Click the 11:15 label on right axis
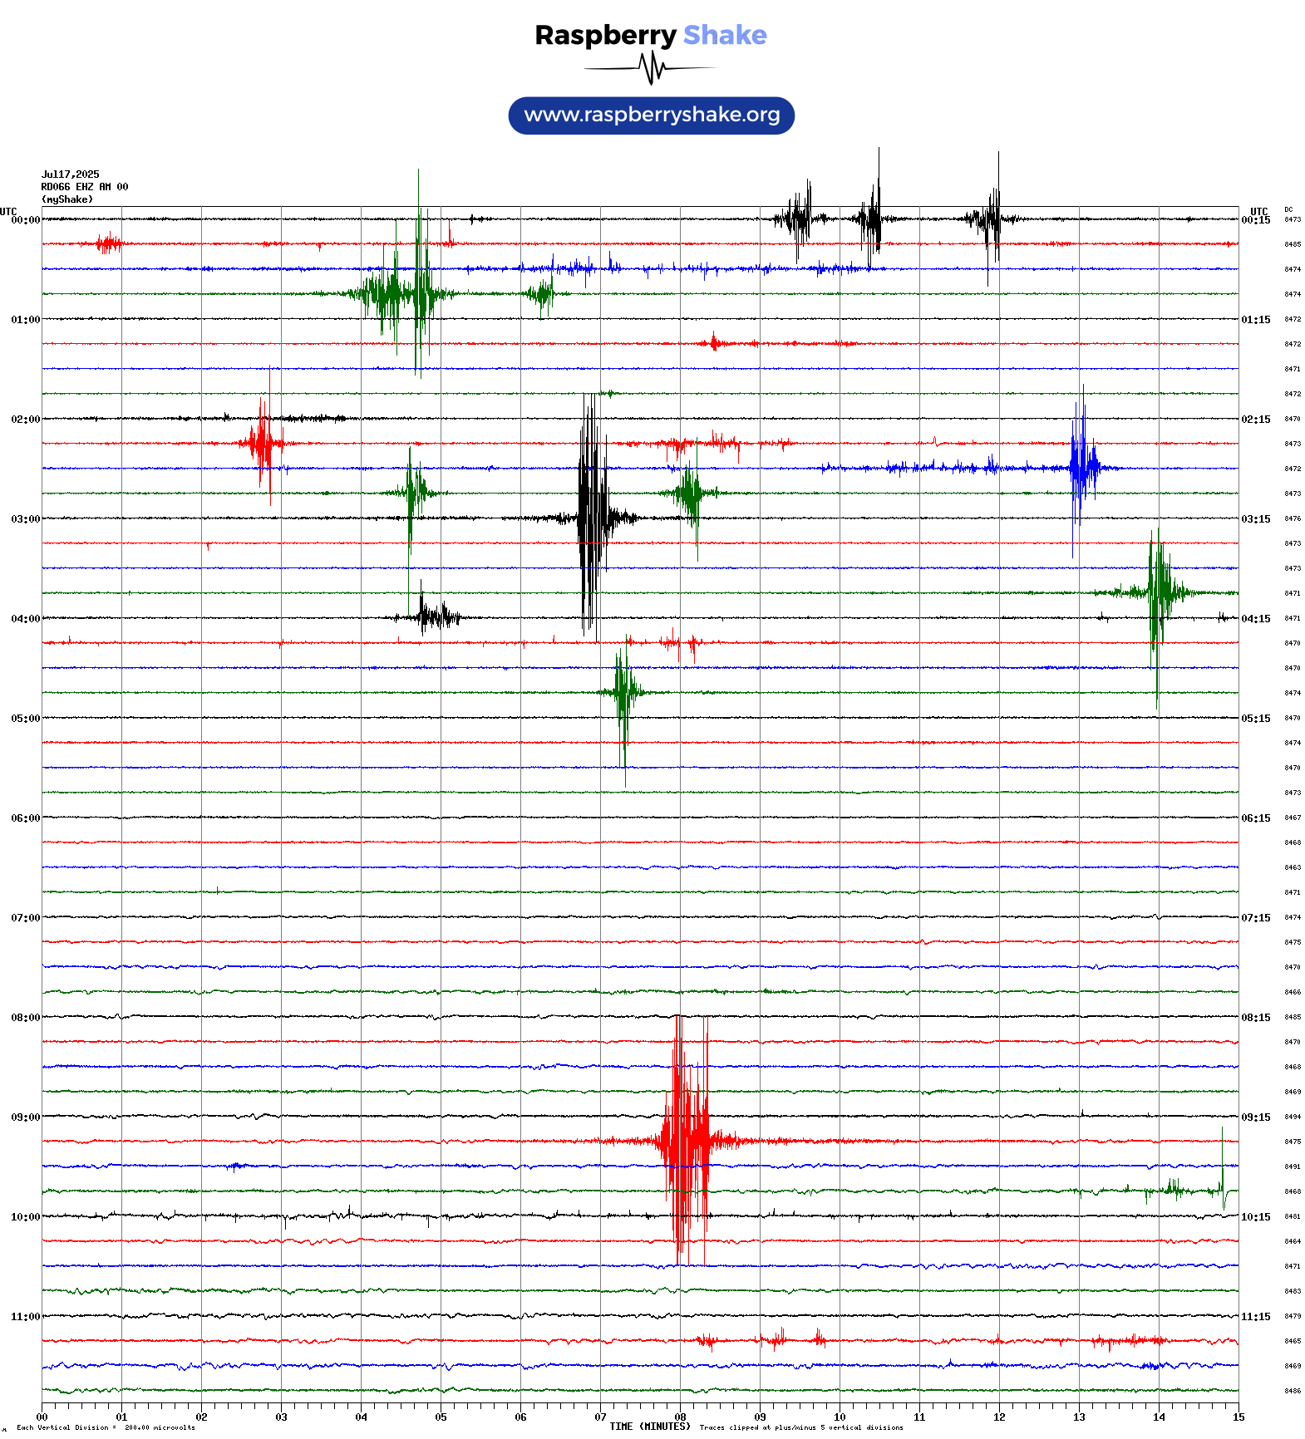Screen dimensions: 1305x1439 point(1255,1317)
